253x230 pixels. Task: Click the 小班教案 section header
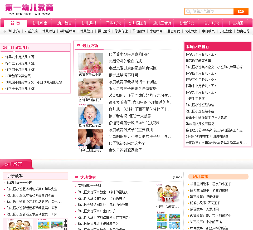point(36,176)
